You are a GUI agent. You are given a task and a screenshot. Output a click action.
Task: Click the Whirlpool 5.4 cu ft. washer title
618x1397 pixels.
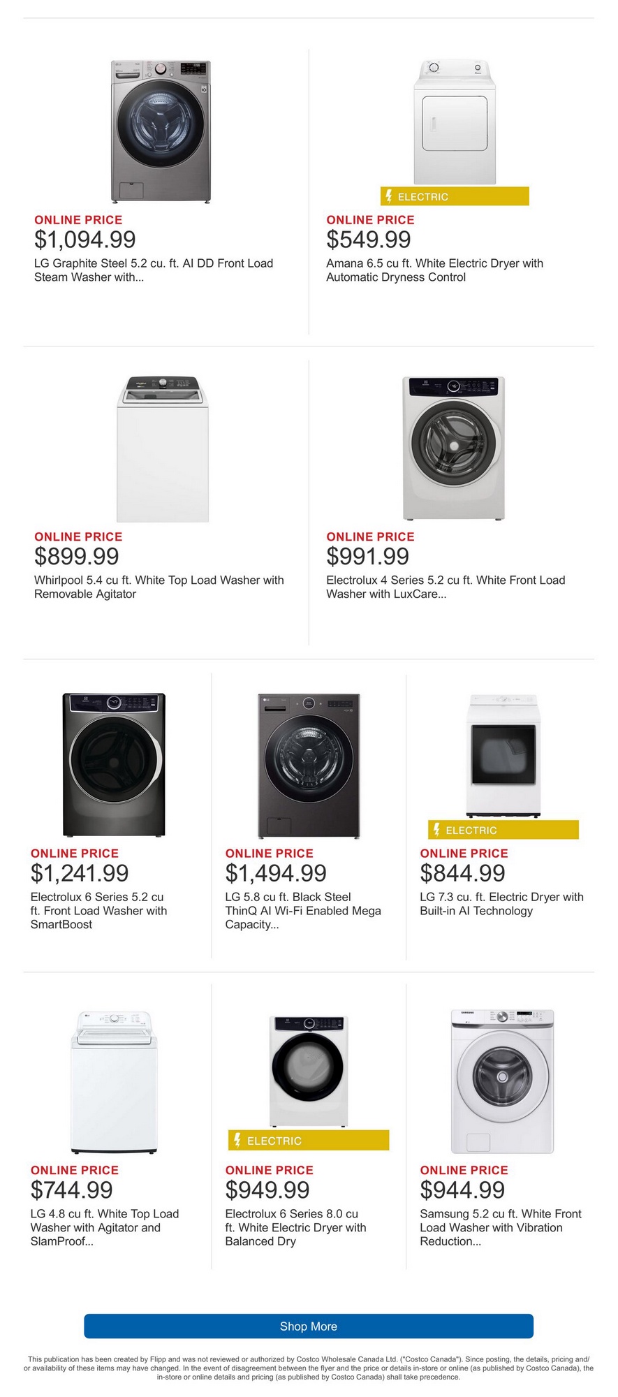[x=159, y=587]
